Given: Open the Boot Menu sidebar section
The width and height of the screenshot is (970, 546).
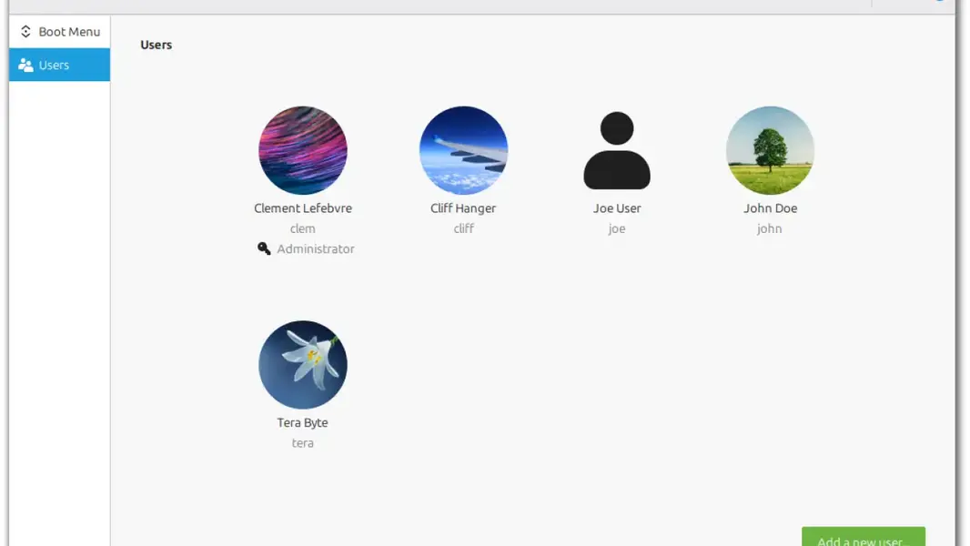Looking at the screenshot, I should tap(59, 32).
